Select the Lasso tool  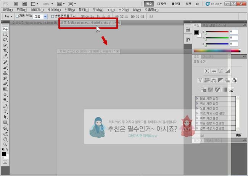(x=5, y=40)
